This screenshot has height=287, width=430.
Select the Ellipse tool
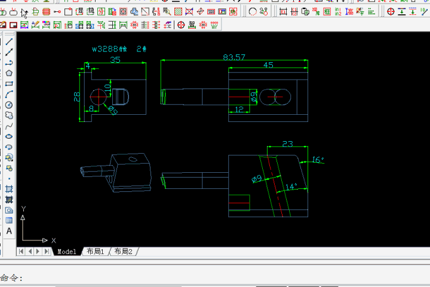coord(9,136)
